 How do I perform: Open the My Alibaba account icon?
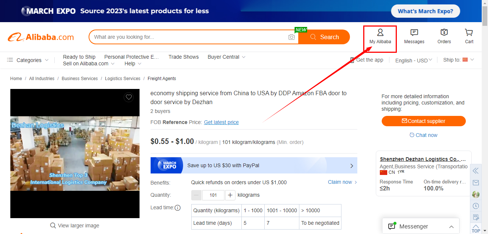point(380,33)
